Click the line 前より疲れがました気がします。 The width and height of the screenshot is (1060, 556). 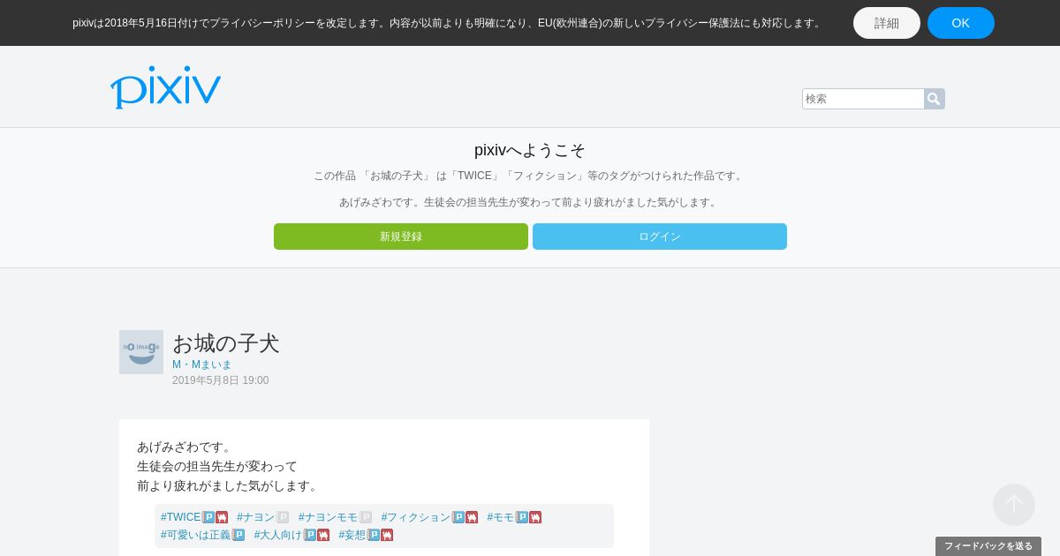tap(229, 485)
